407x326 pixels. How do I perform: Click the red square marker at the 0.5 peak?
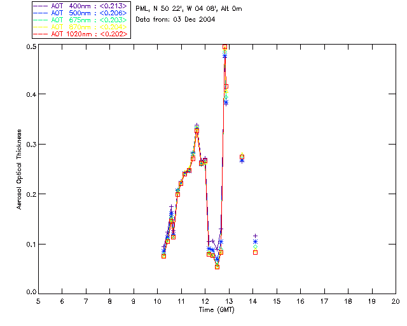[224, 47]
